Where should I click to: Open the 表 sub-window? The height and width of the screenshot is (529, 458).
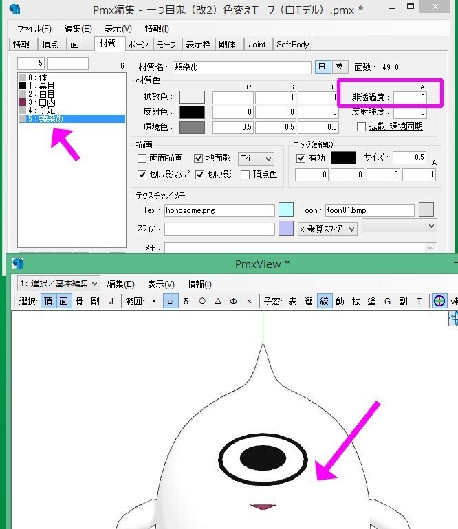point(292,301)
